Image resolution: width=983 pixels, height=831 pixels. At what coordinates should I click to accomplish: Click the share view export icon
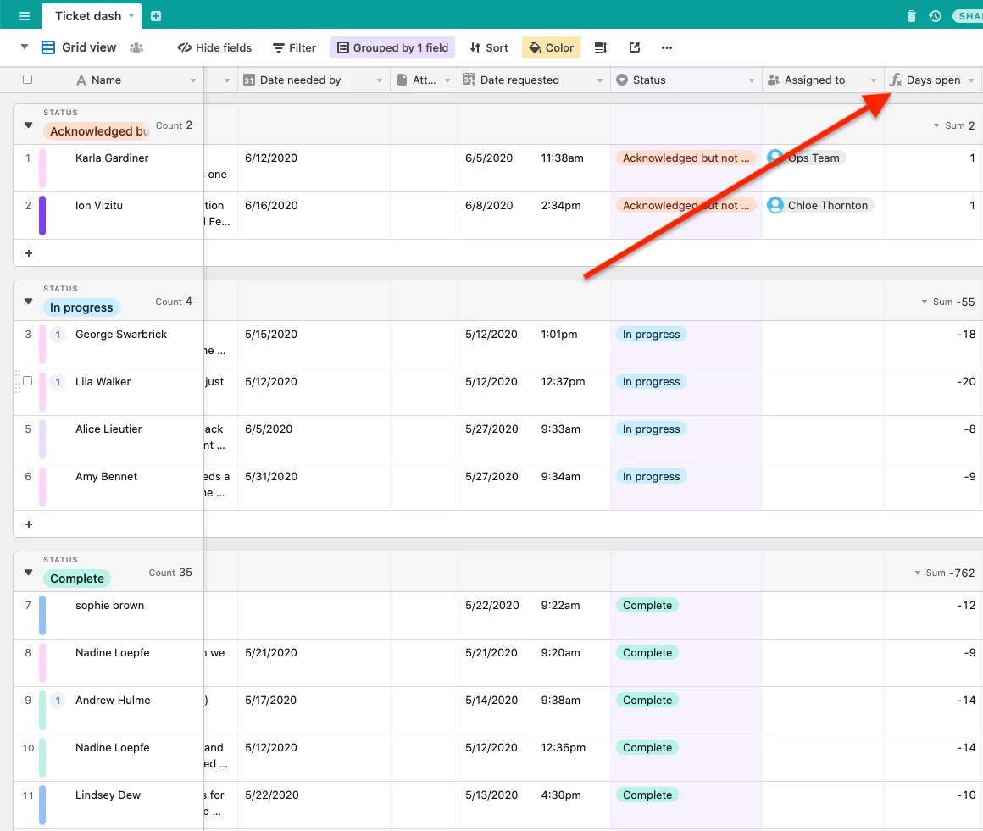pyautogui.click(x=635, y=47)
